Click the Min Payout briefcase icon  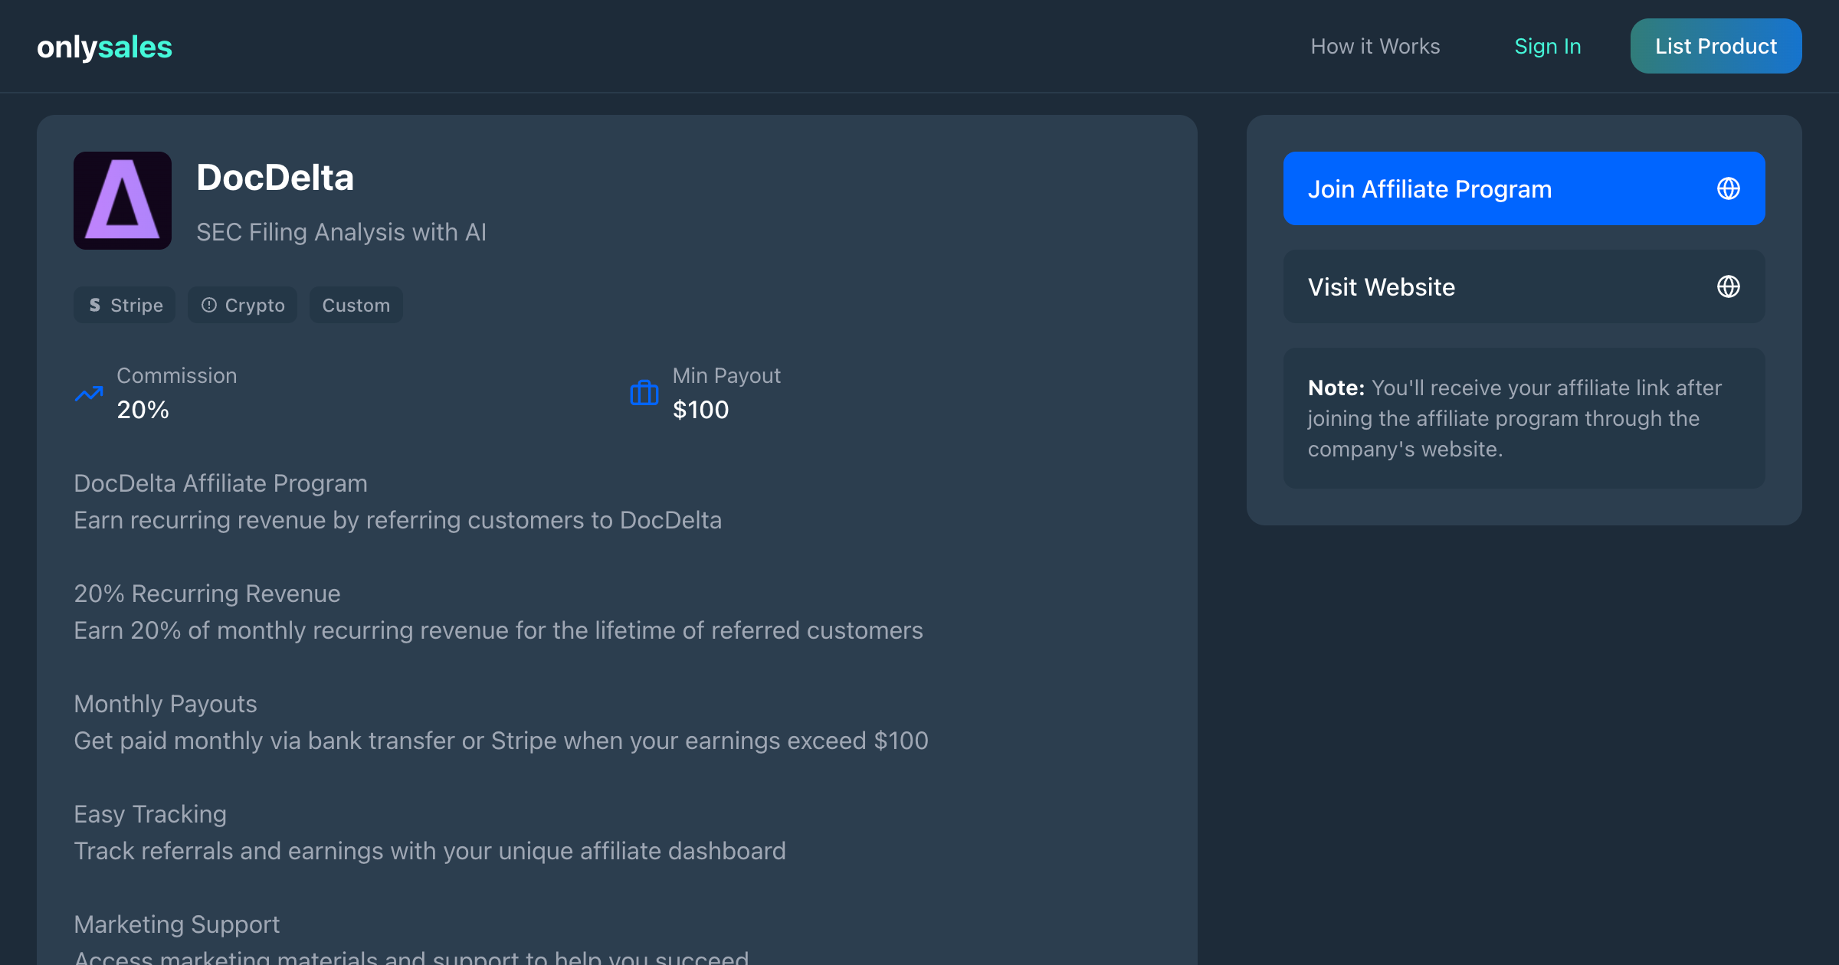644,393
